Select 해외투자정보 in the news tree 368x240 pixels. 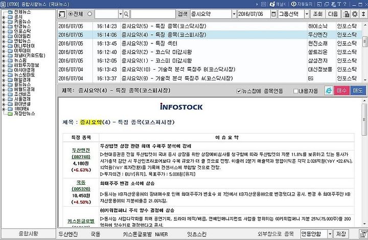tap(26, 65)
